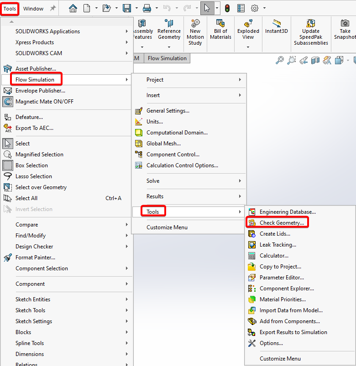
Task: Pin the menu bar with the pushpin icon
Action: point(53,8)
